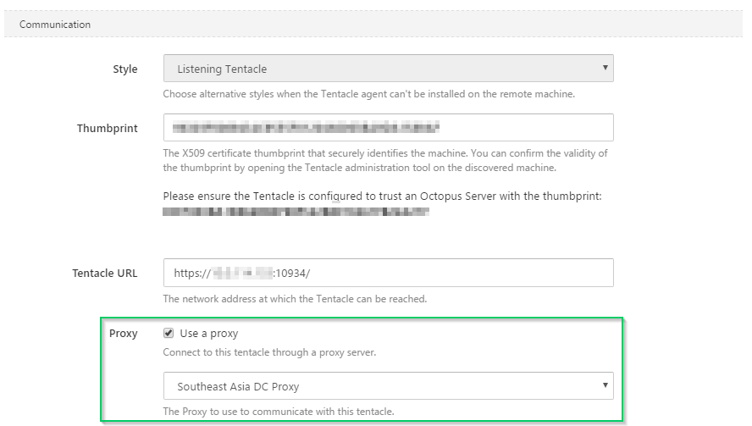Click the Tentacle URL field label
Viewport: 752px width, 426px height.
[x=104, y=274]
